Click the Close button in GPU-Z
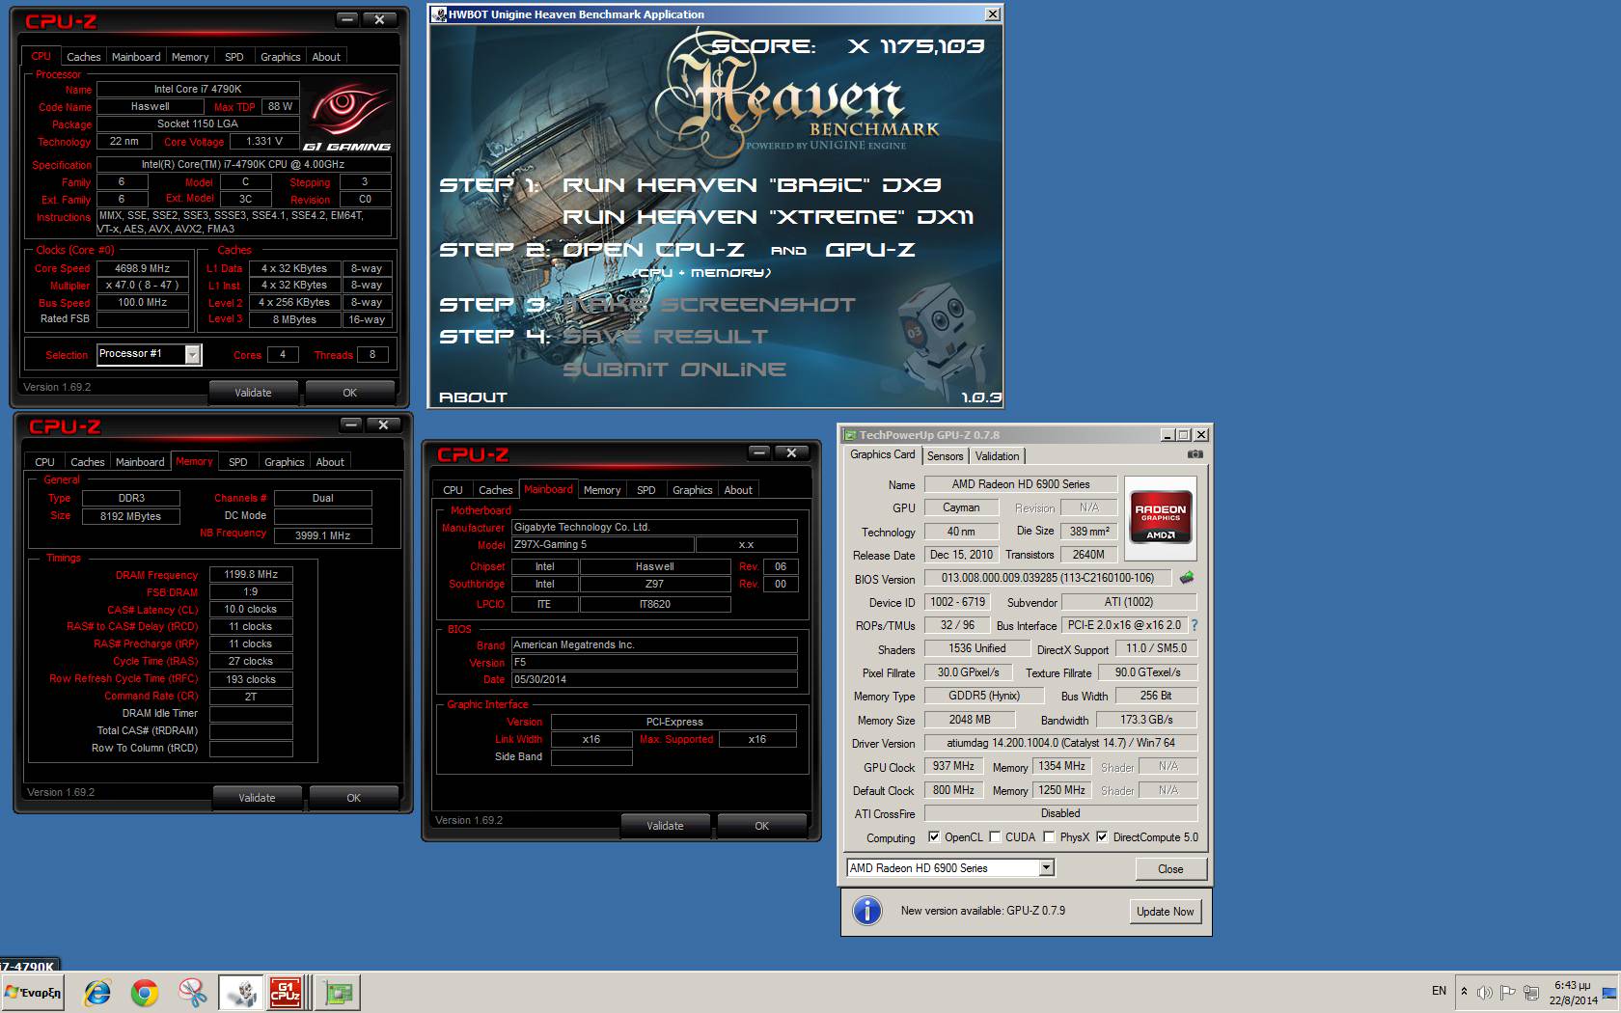The height and width of the screenshot is (1013, 1621). (x=1170, y=869)
